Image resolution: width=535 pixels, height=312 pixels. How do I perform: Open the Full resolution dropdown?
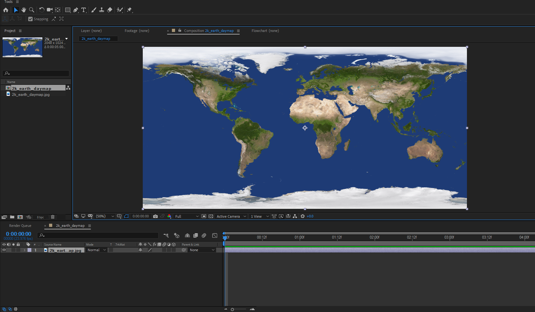point(187,216)
